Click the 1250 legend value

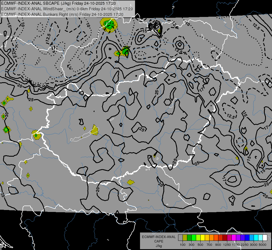click(x=227, y=245)
